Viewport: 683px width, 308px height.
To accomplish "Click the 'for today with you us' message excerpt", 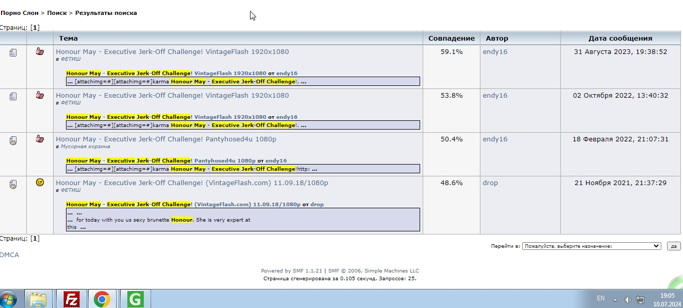I will point(243,220).
